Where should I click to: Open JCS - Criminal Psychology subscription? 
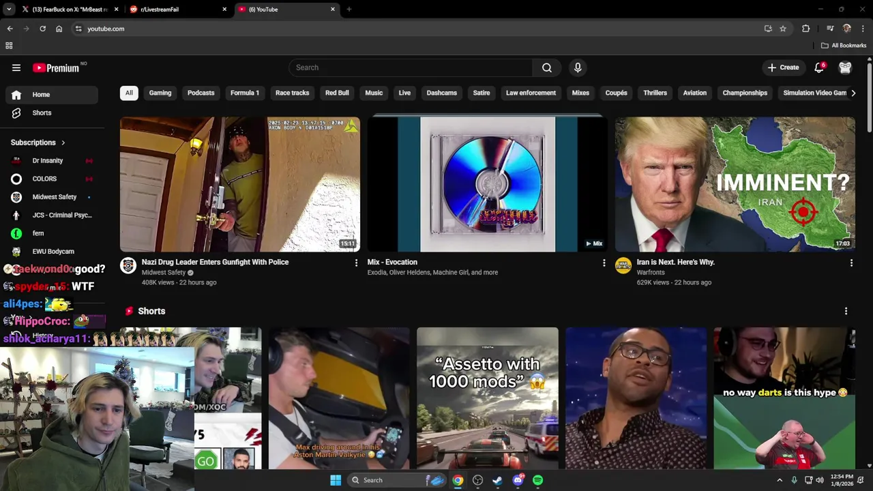point(52,215)
